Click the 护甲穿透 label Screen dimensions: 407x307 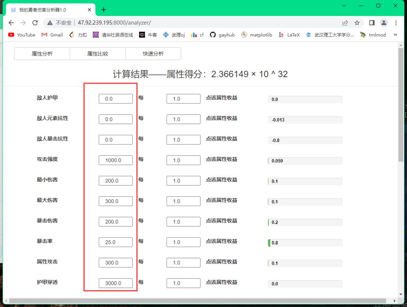[47, 283]
